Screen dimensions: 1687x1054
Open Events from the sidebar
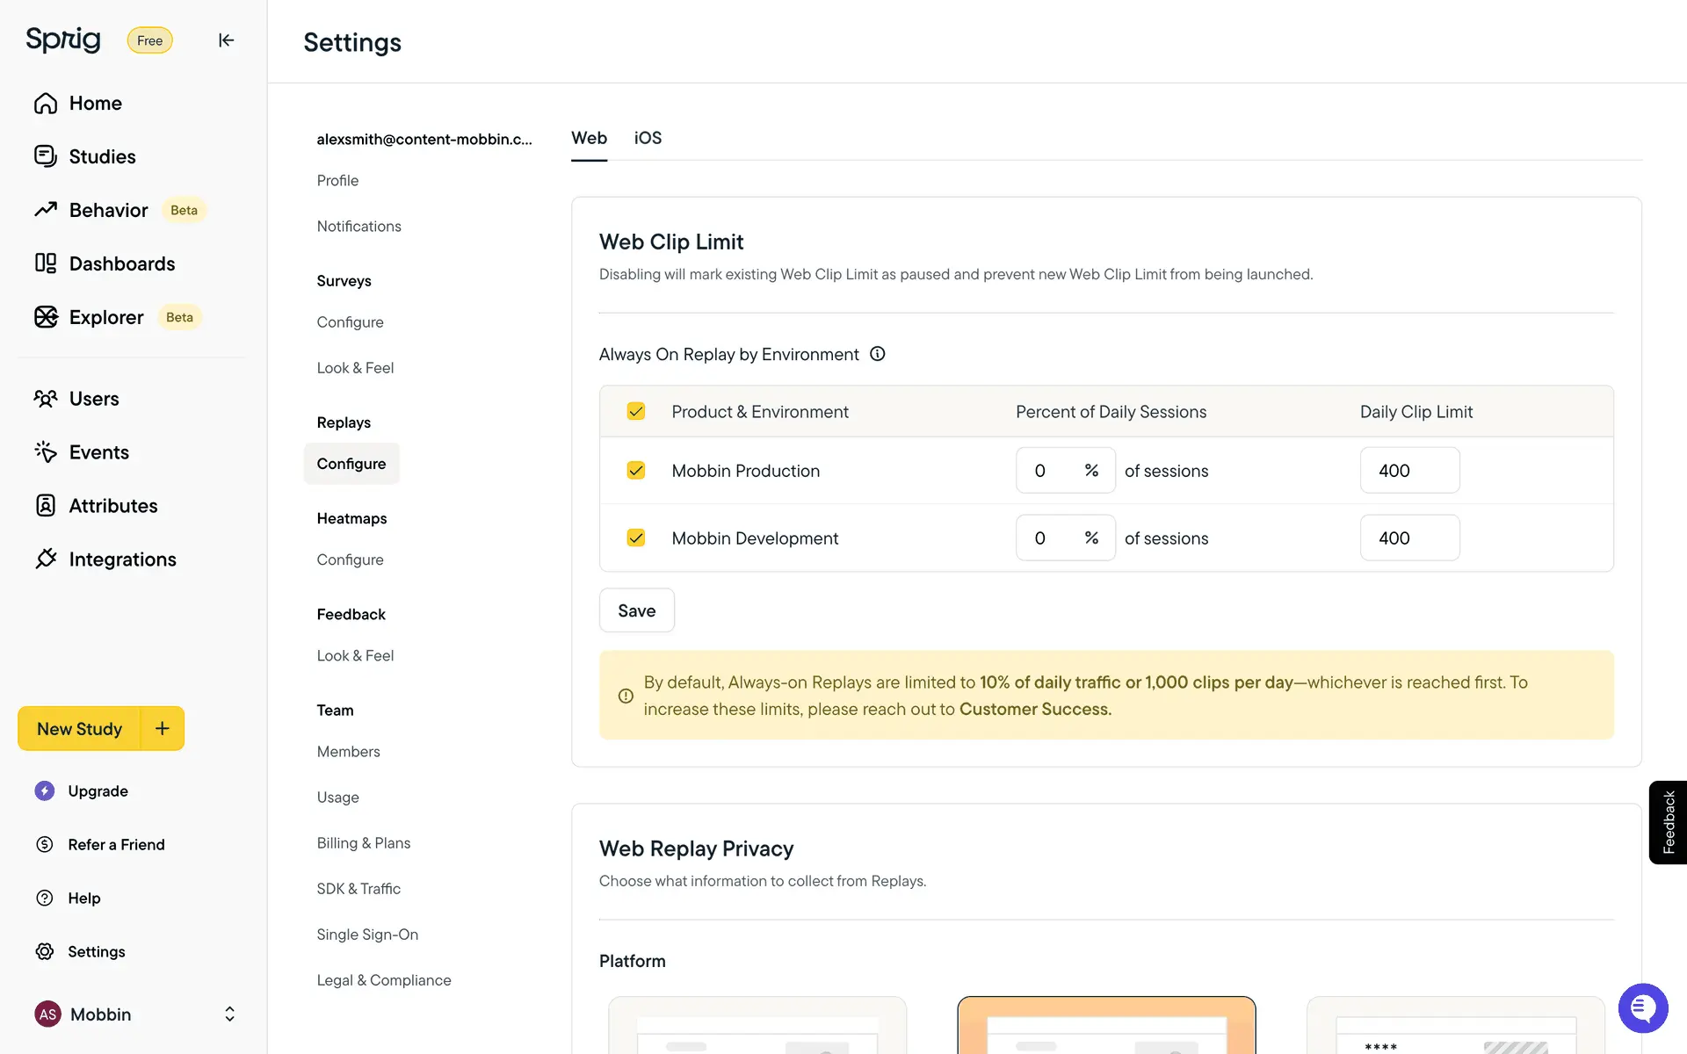point(98,452)
